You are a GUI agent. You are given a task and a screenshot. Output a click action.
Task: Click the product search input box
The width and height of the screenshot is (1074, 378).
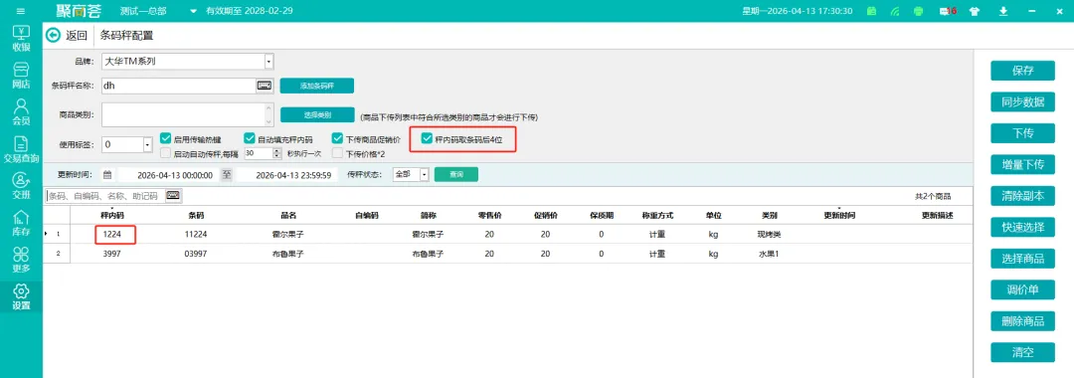105,196
